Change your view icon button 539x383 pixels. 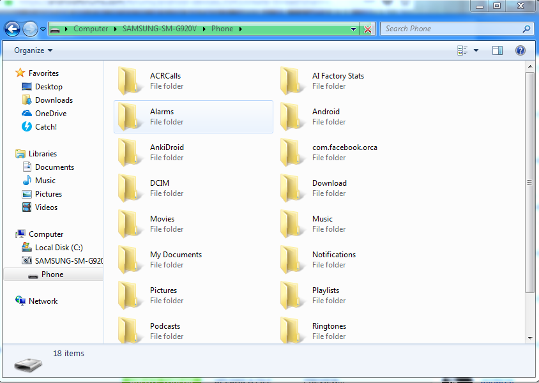pos(462,50)
